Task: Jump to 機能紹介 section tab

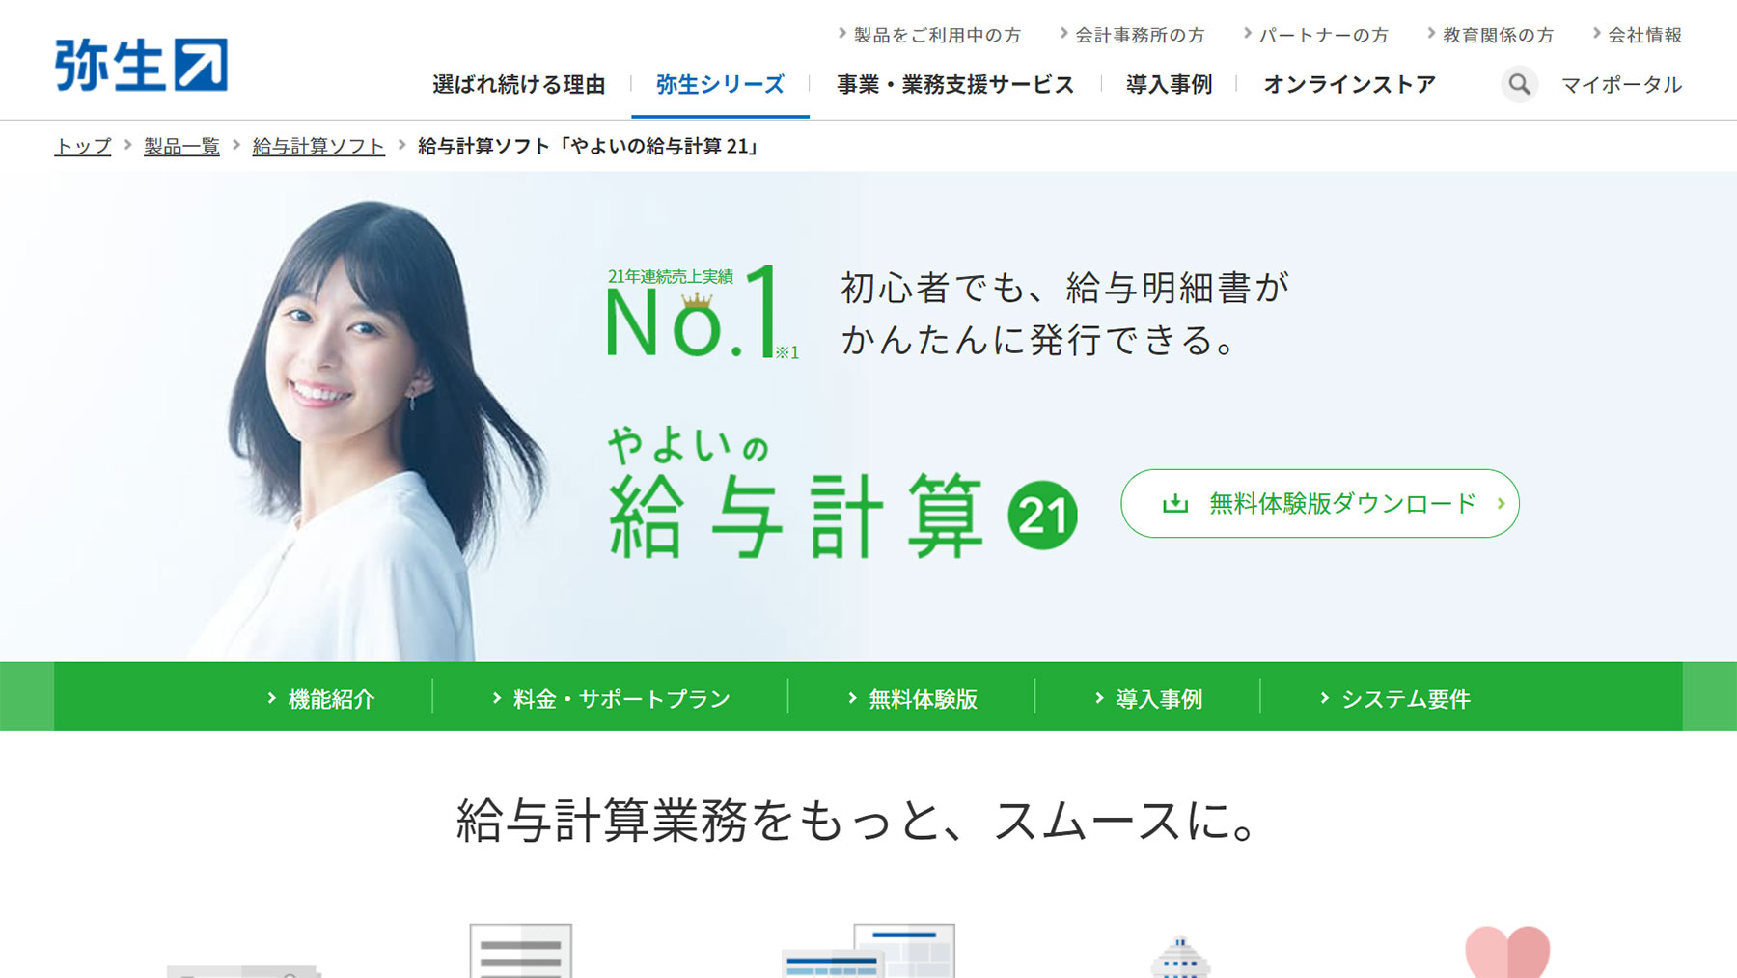Action: tap(320, 698)
